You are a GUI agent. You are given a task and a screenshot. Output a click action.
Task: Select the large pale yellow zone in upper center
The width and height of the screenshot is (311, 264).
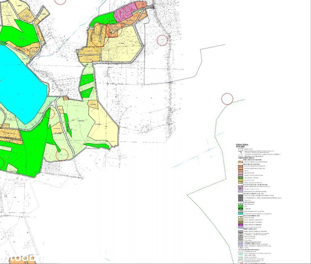(x=123, y=45)
